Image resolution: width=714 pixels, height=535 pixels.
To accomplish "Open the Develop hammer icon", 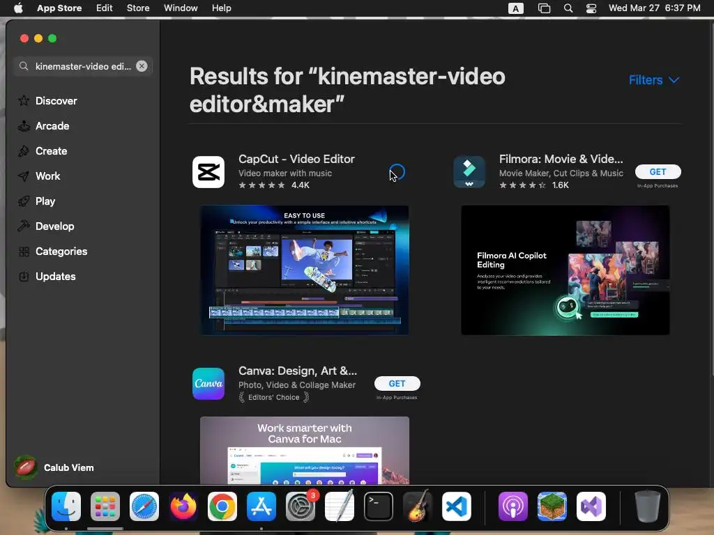I will coord(24,226).
